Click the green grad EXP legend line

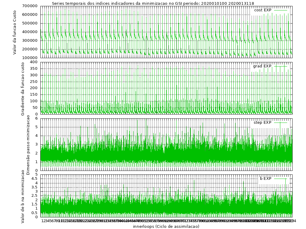point(280,66)
